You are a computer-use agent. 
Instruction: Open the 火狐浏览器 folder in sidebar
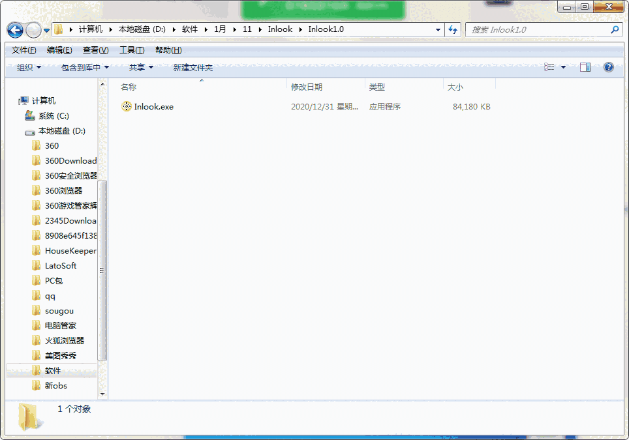click(x=64, y=341)
